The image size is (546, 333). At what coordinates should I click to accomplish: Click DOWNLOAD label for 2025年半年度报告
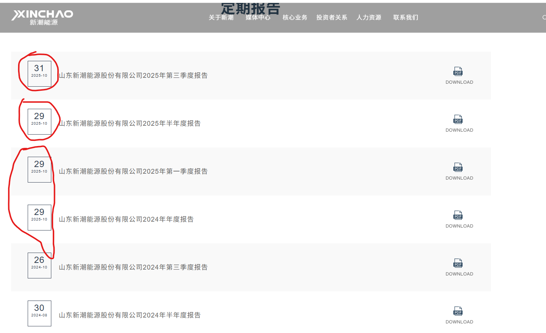[459, 130]
